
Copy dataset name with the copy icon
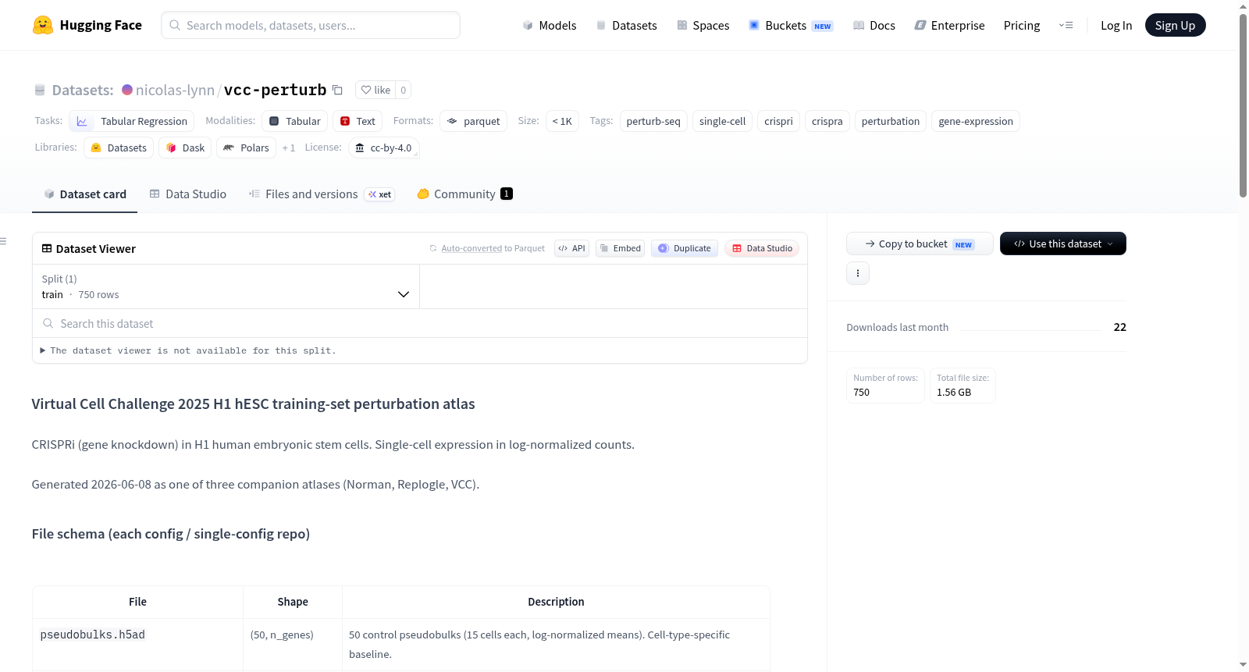337,90
